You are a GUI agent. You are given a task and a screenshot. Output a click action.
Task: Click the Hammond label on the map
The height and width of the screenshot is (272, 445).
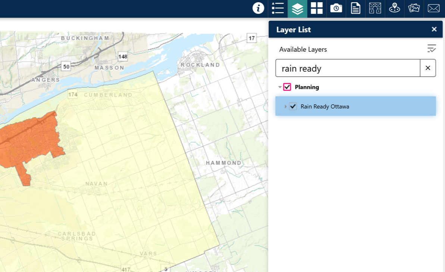click(224, 163)
